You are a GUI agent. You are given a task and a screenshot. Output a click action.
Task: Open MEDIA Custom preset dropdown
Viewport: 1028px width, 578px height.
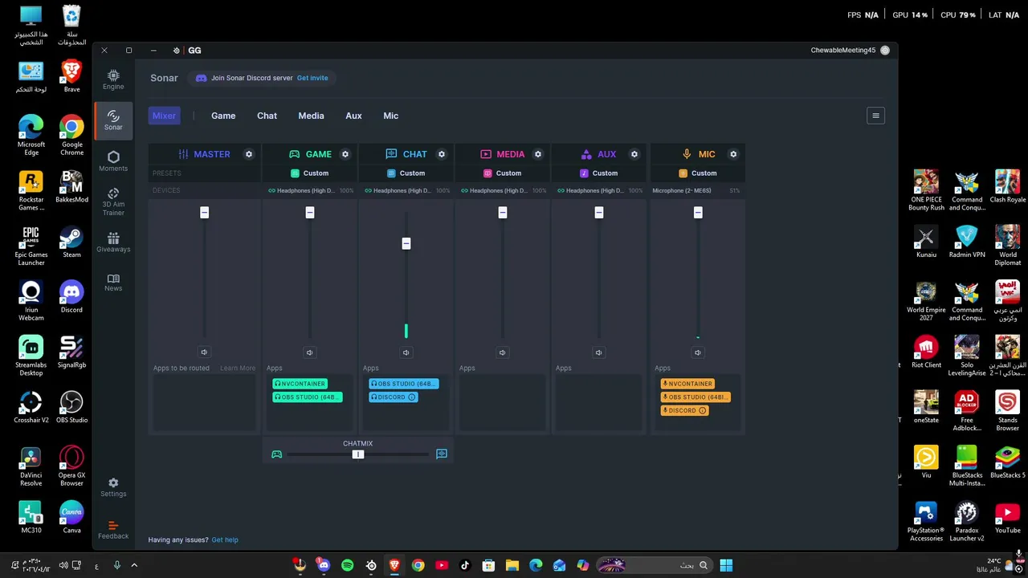pos(503,173)
